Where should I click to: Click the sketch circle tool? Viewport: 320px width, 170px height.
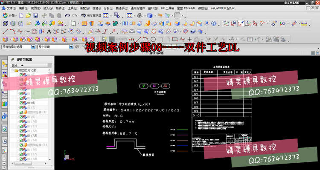153,39
